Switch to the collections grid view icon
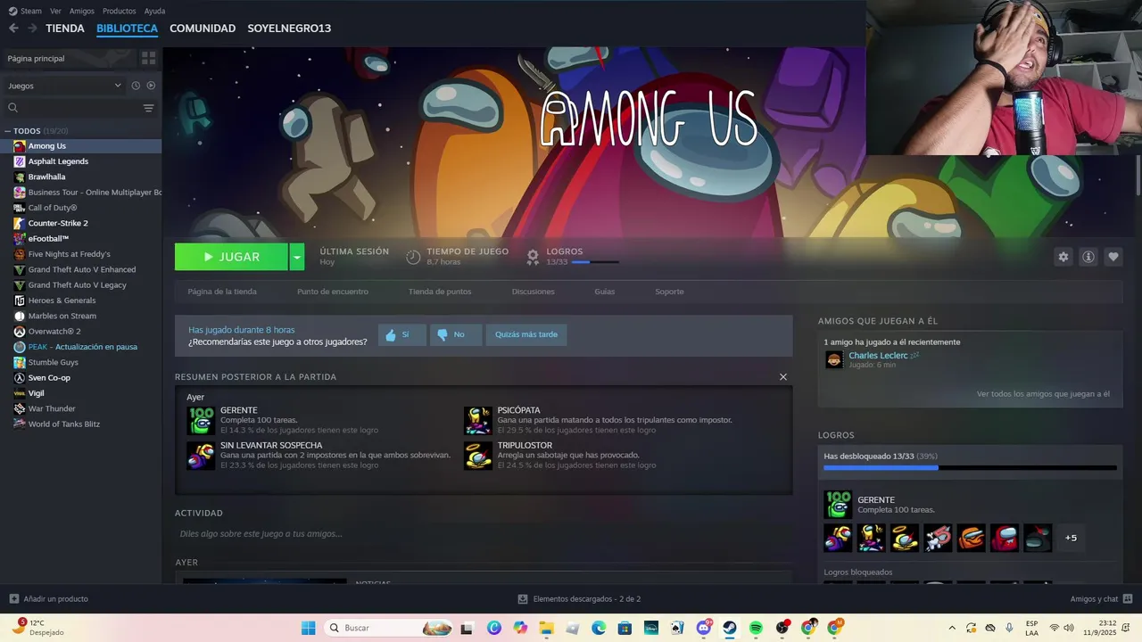1142x642 pixels. point(149,58)
